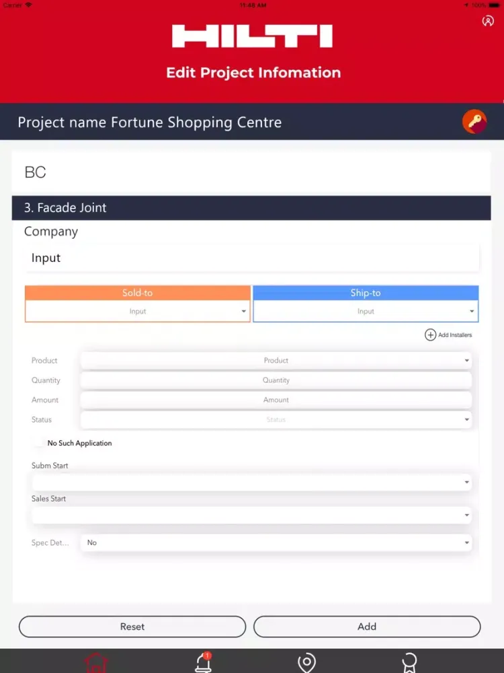The height and width of the screenshot is (673, 504).
Task: Expand the Product dropdown
Action: point(276,361)
